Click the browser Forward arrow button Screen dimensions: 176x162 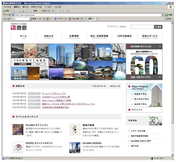click(x=14, y=11)
